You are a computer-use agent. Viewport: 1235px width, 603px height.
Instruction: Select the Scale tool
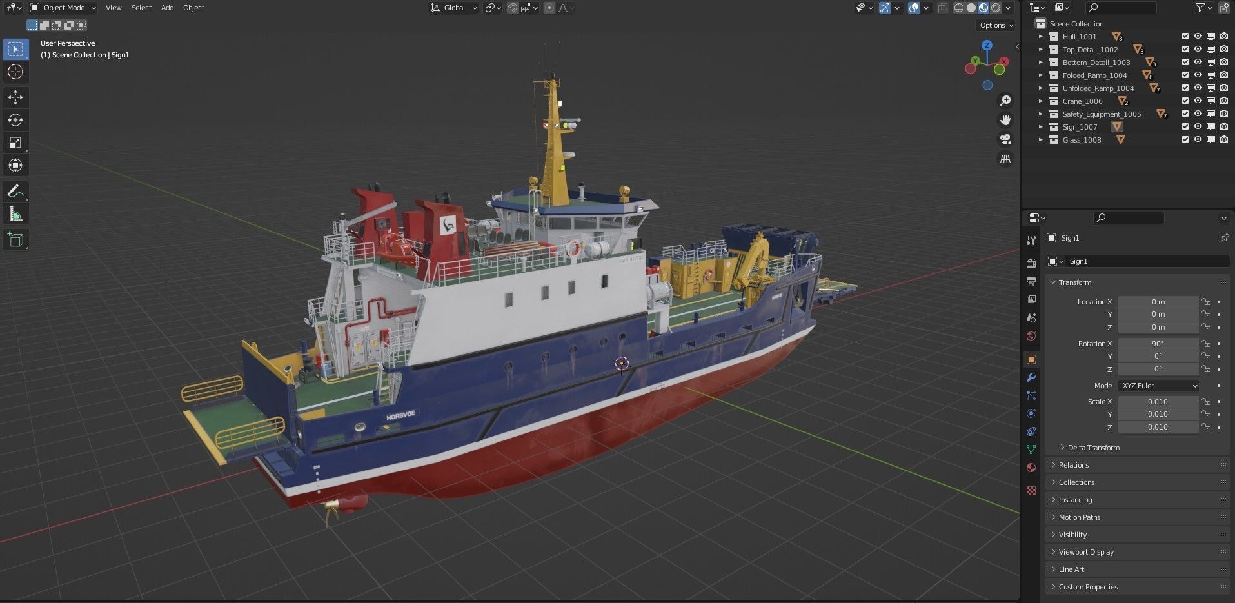[x=15, y=143]
